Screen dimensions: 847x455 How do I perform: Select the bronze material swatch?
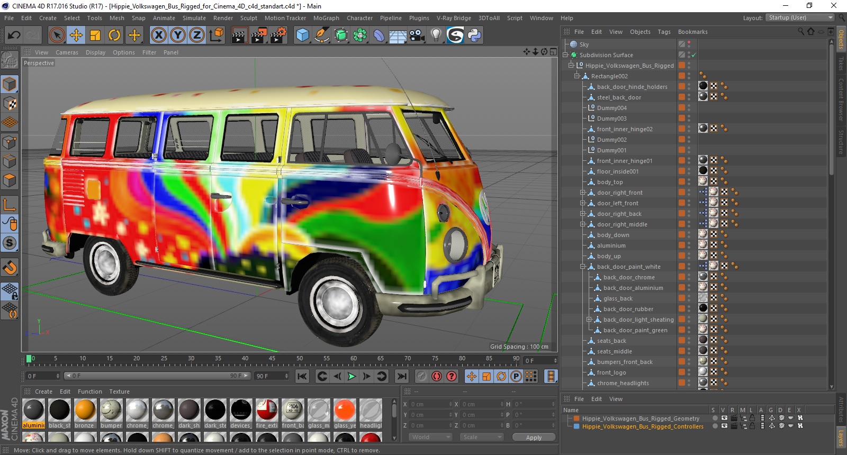pyautogui.click(x=85, y=414)
